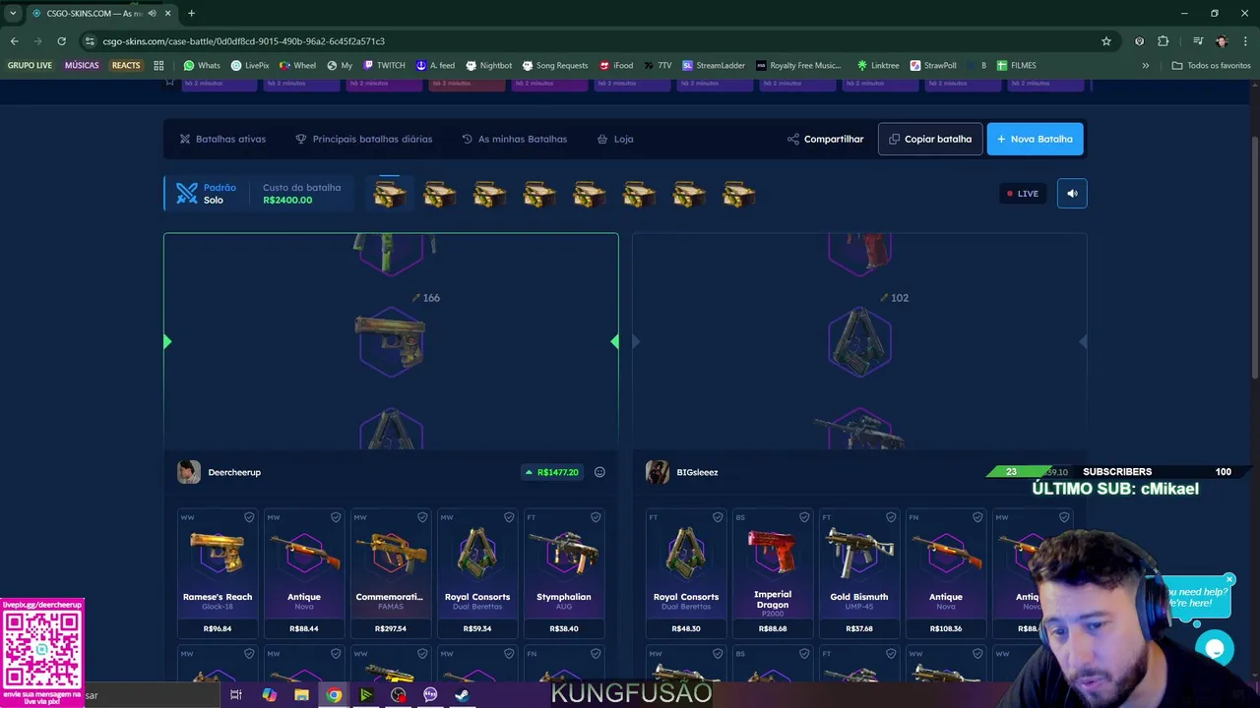Open the Linktree bookmark
1260x708 pixels.
pos(878,66)
